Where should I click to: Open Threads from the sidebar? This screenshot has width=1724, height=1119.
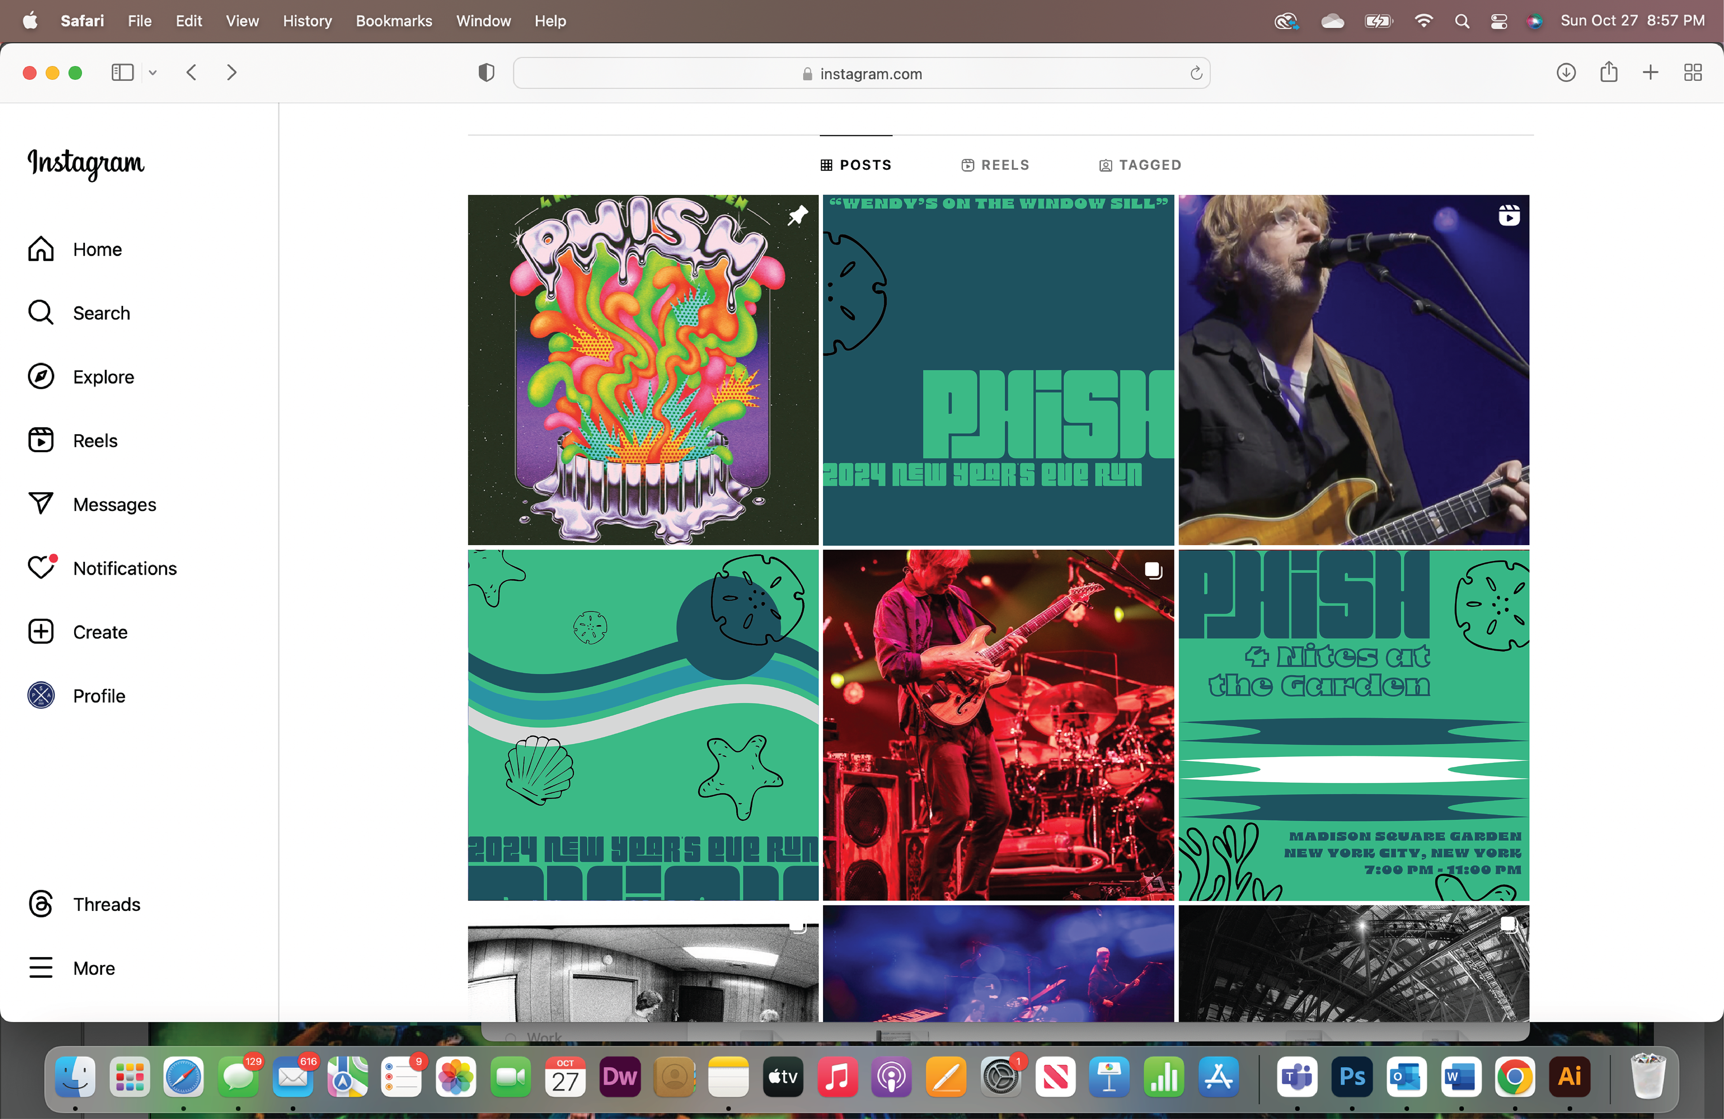(84, 904)
